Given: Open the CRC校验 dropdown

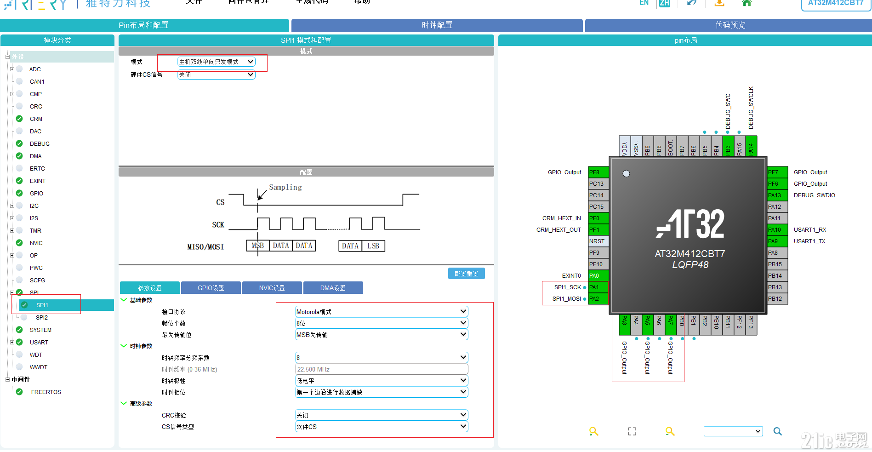Looking at the screenshot, I should click(x=382, y=415).
